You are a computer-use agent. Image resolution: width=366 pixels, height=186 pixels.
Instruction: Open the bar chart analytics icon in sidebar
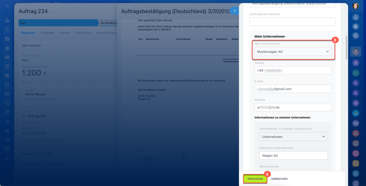(x=7, y=158)
